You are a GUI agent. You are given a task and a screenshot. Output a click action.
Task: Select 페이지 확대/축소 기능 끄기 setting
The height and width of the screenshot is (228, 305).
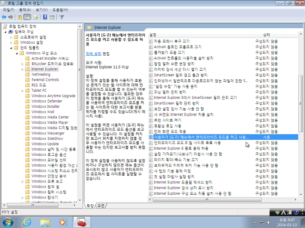point(176,160)
